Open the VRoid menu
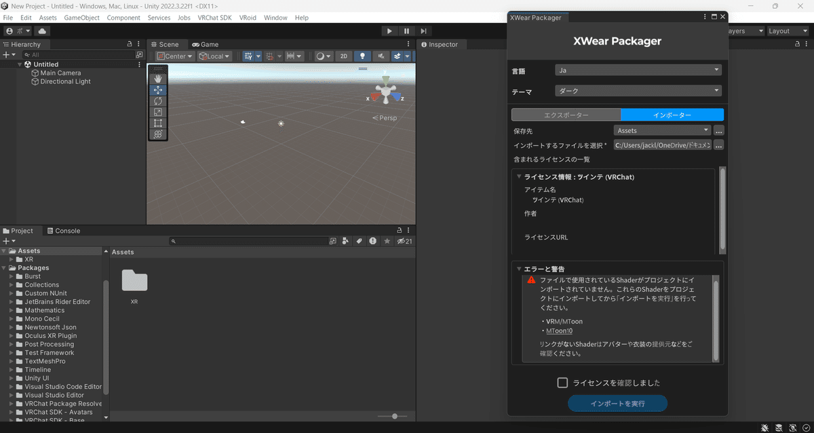 click(248, 18)
